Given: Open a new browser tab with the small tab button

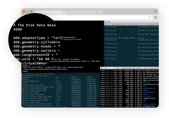Looking at the screenshot, I should pos(100,12).
